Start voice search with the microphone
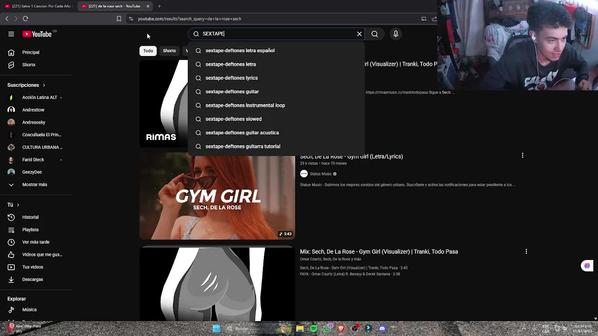 pyautogui.click(x=396, y=34)
